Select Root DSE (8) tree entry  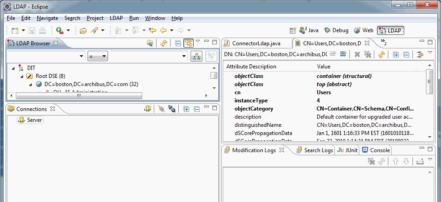tap(51, 76)
